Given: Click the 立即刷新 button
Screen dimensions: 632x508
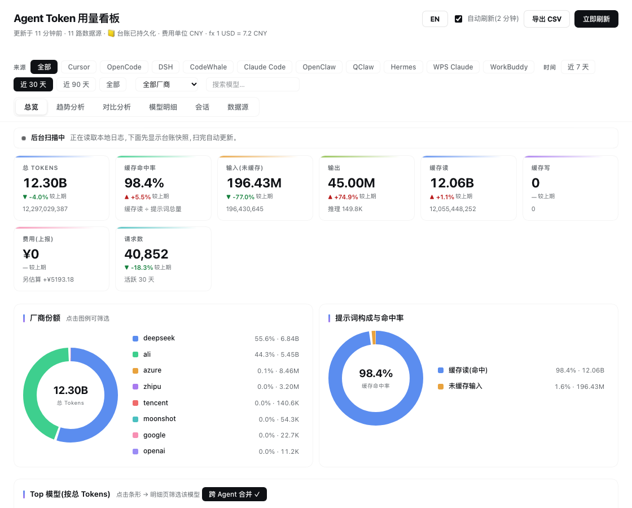Looking at the screenshot, I should coord(596,19).
